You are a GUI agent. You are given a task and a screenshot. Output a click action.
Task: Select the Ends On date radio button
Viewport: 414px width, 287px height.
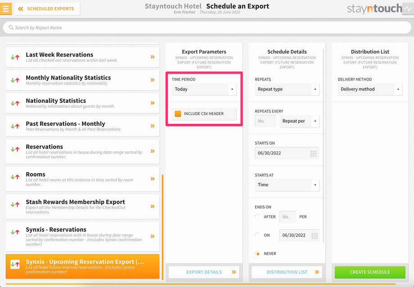click(258, 235)
